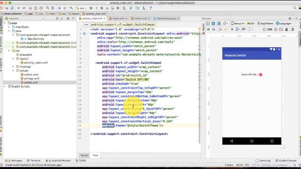Select the Design view icon in Preview
The image size is (301, 169).
tap(208, 23)
